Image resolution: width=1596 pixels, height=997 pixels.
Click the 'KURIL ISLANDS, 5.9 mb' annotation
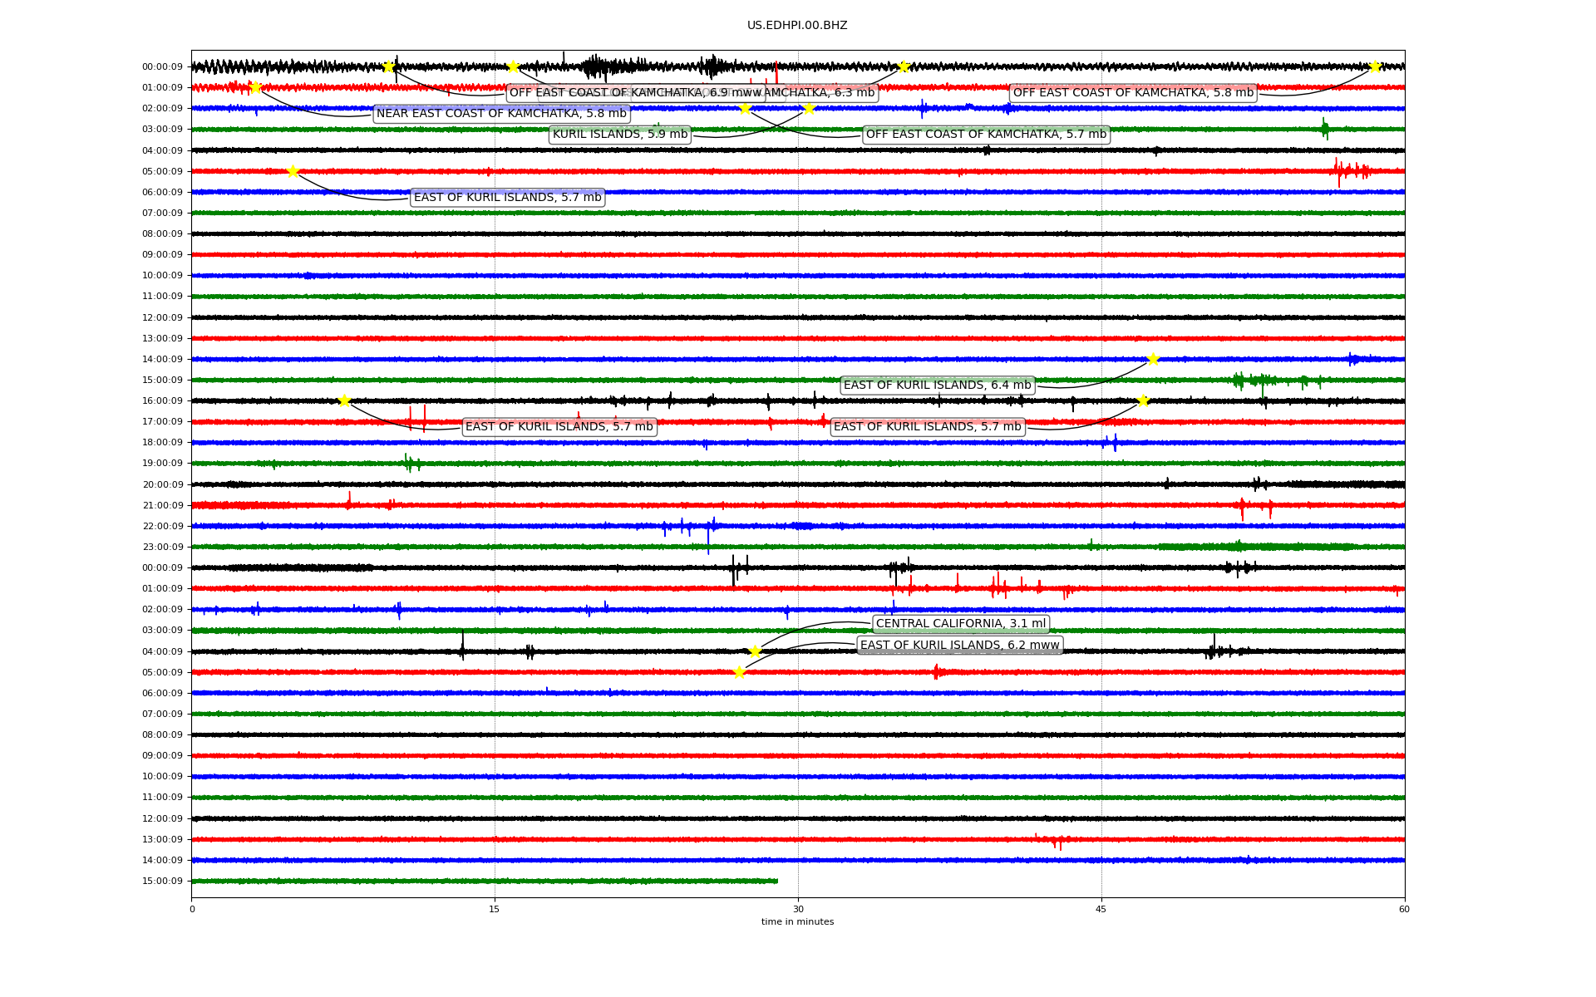point(620,135)
